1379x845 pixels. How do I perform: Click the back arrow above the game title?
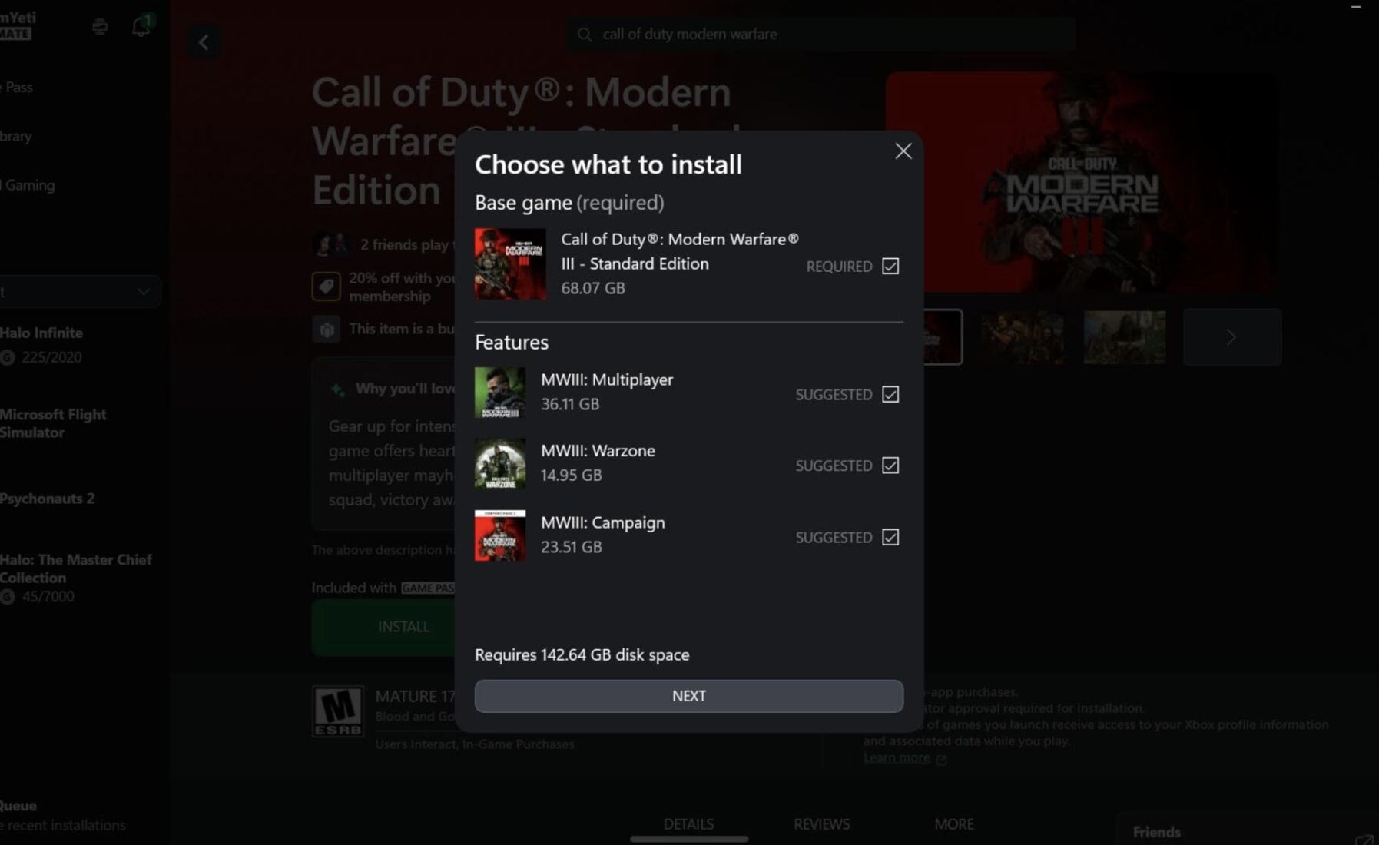204,41
